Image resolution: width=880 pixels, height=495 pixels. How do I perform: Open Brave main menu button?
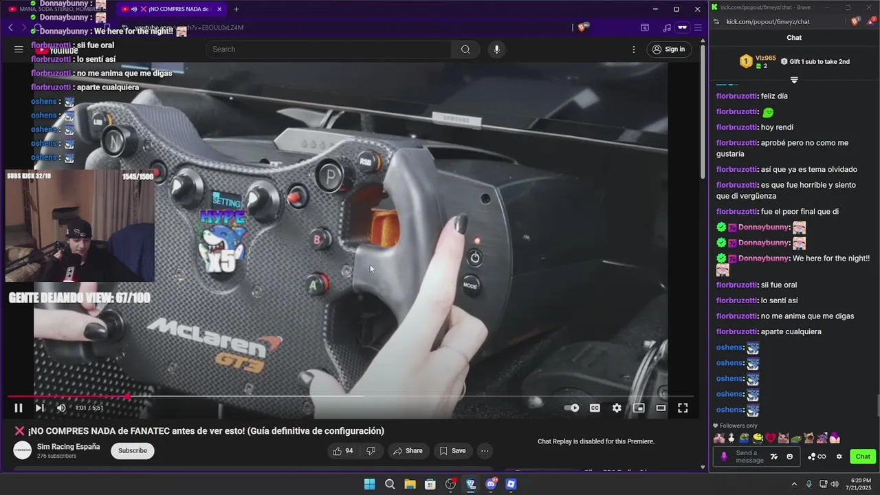click(698, 27)
